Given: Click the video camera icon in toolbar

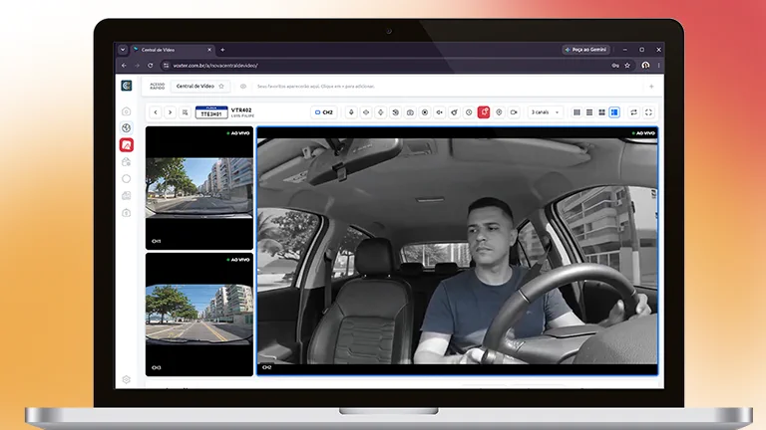Looking at the screenshot, I should tap(514, 112).
